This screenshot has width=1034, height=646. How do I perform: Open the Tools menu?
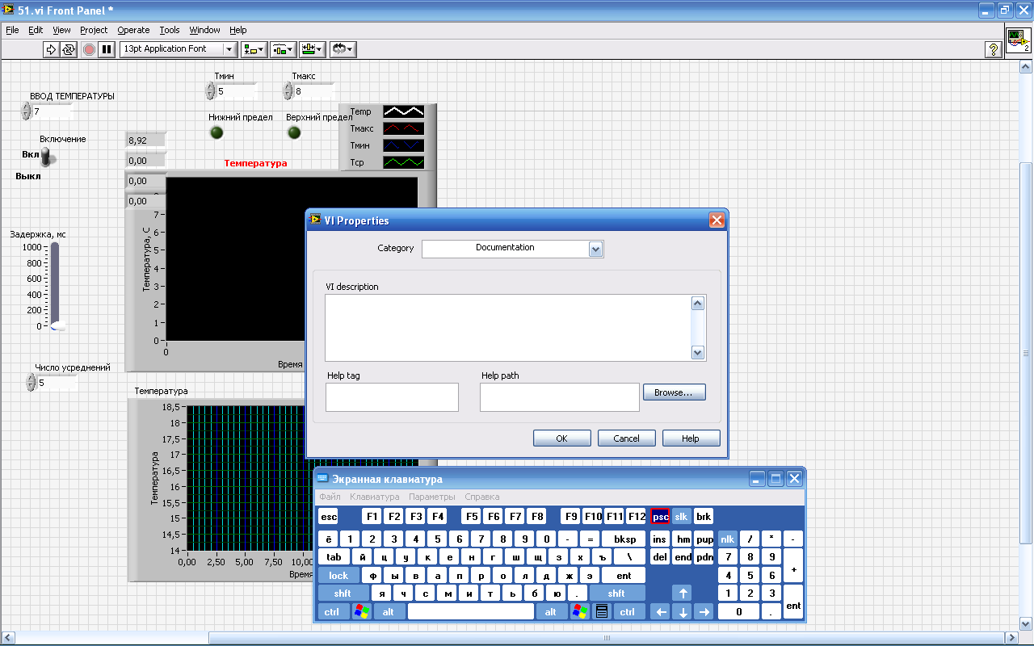tap(170, 30)
